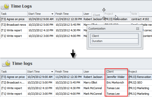Open Start Time sort arrow in top grid
The height and width of the screenshot is (97, 152).
point(52,14)
